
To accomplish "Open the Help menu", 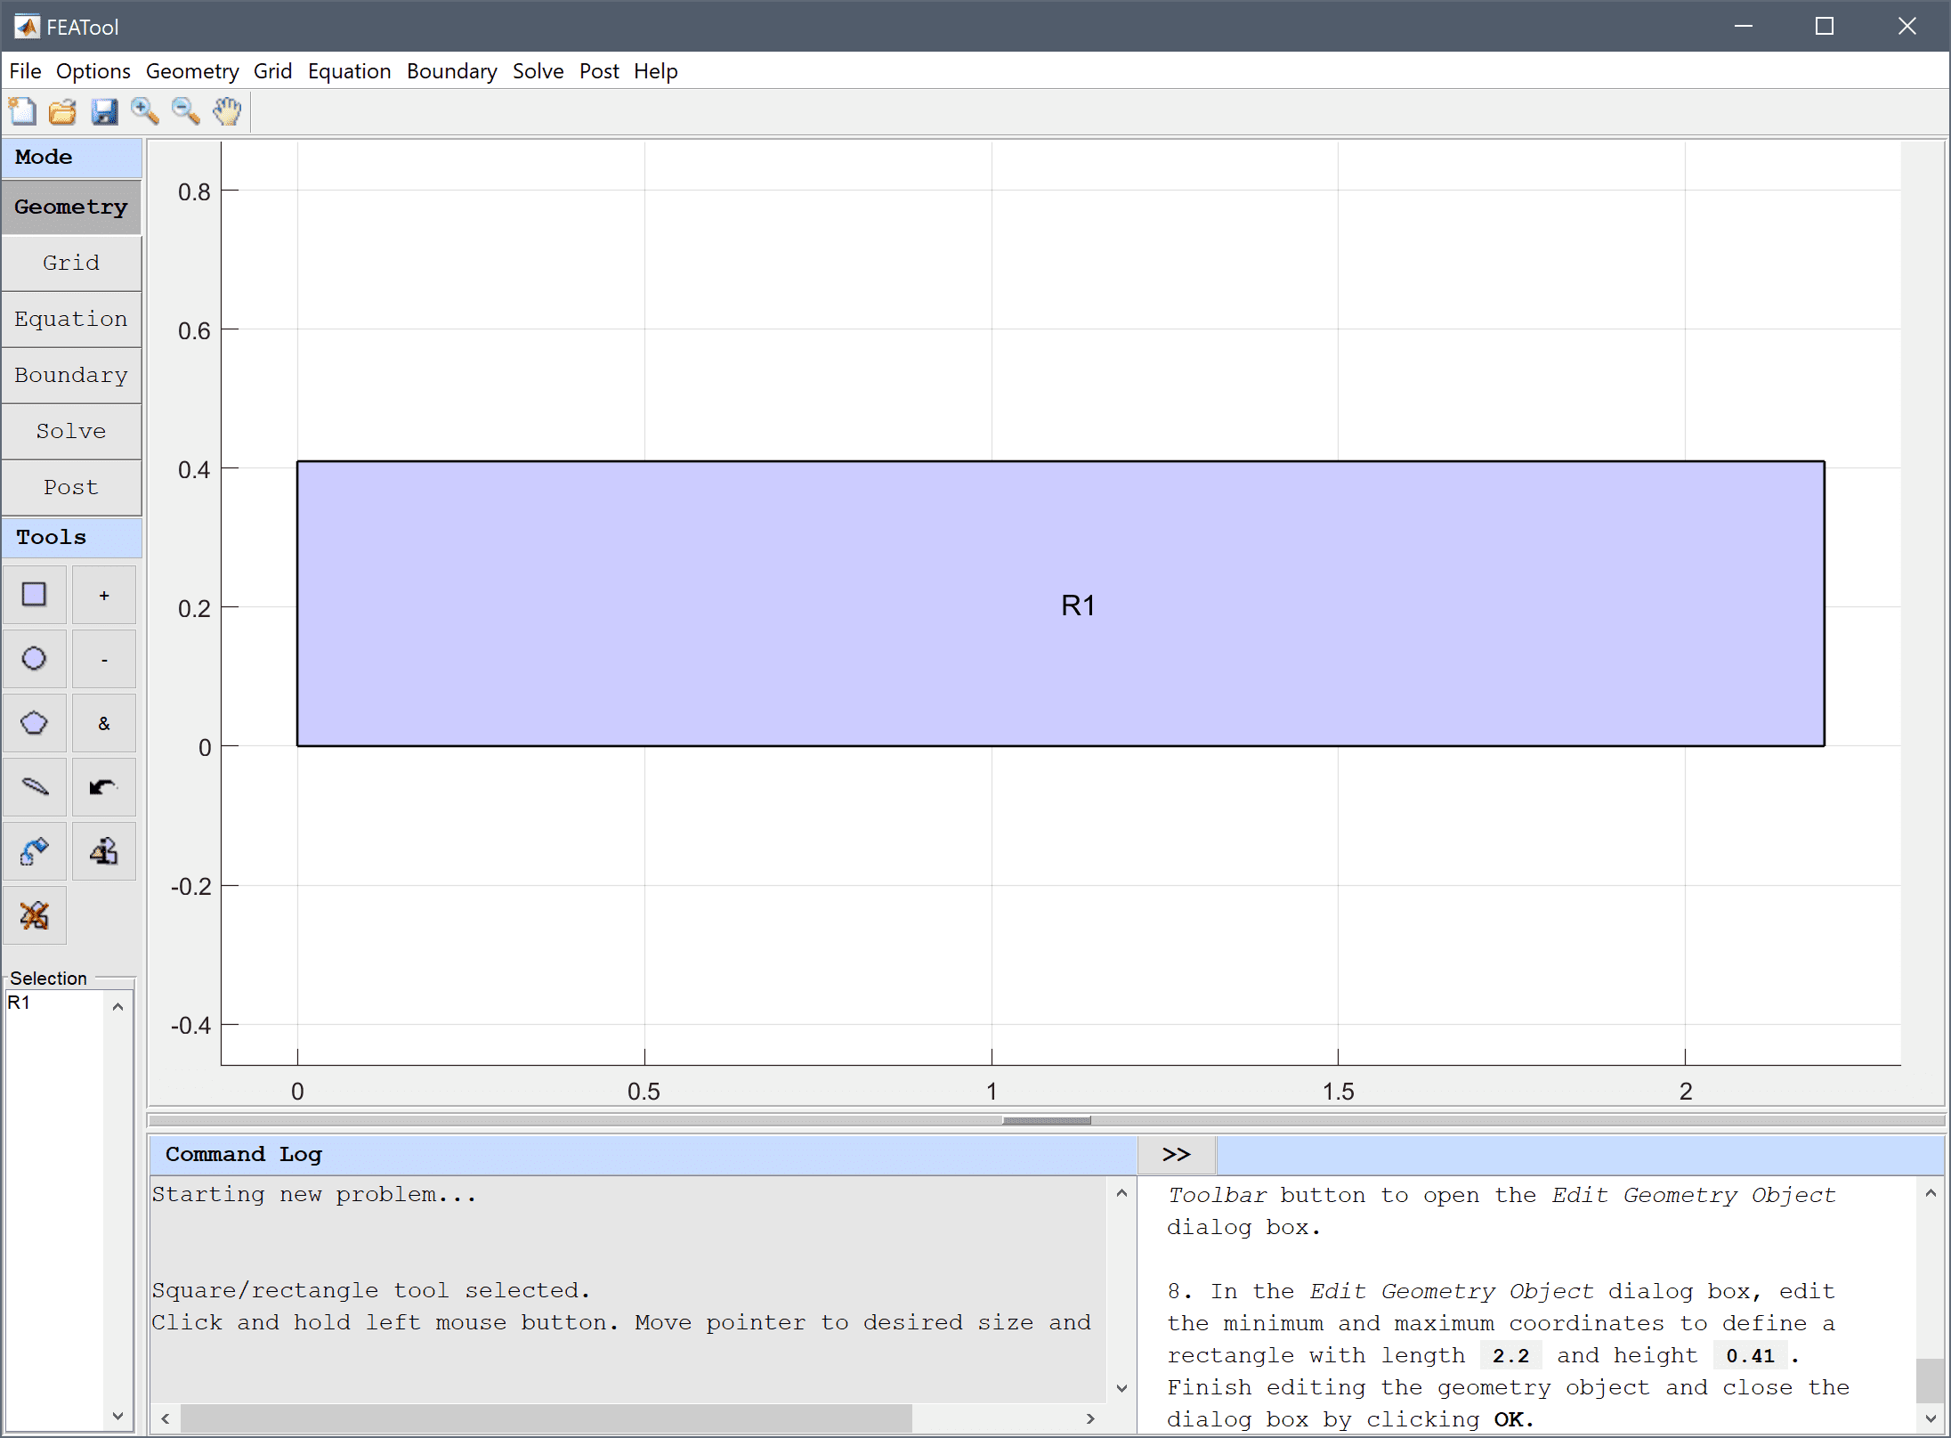I will [x=656, y=71].
